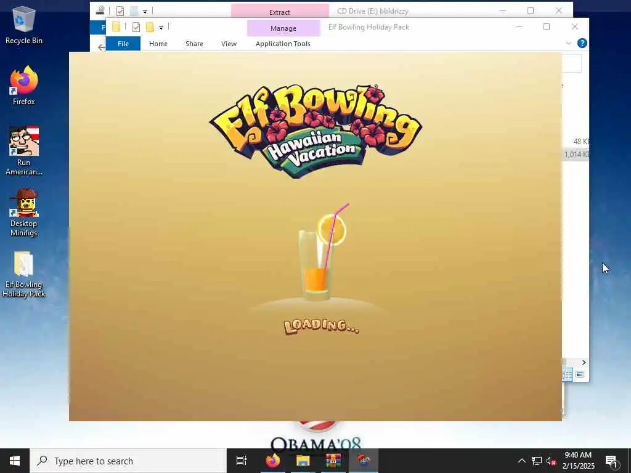Switch to the Manage contextual tab
Viewport: 631px width, 473px height.
(283, 28)
